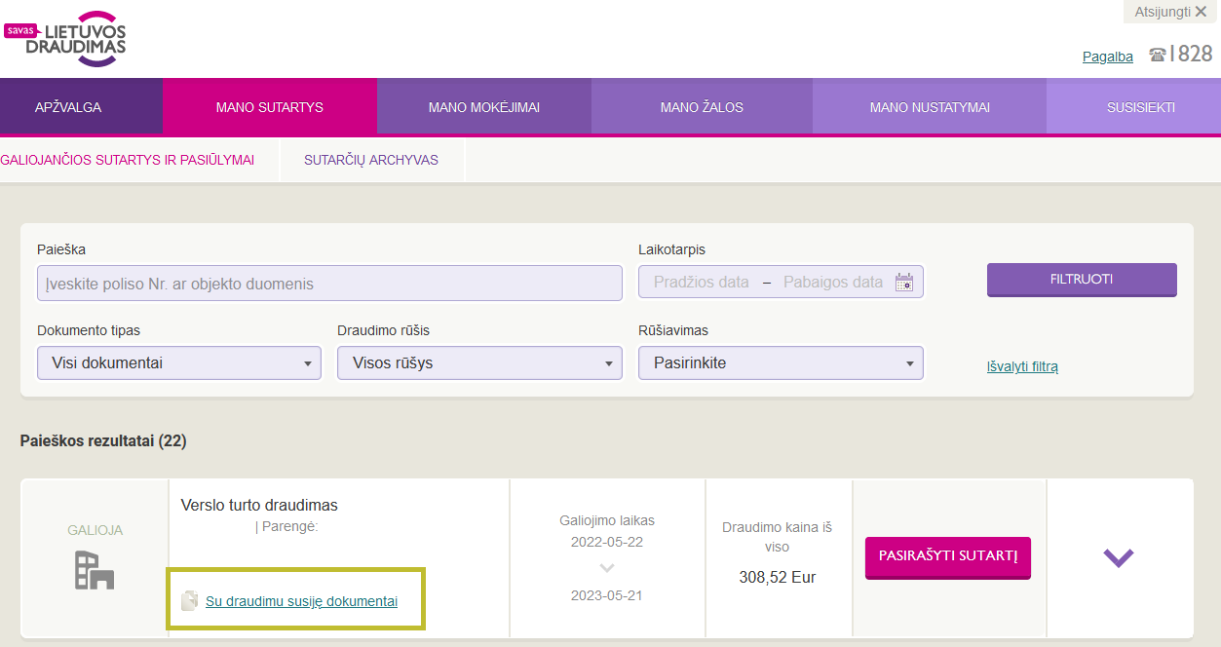Viewport: 1221px width, 647px height.
Task: Click the X icon next to Atsijungti
Action: point(1201,11)
